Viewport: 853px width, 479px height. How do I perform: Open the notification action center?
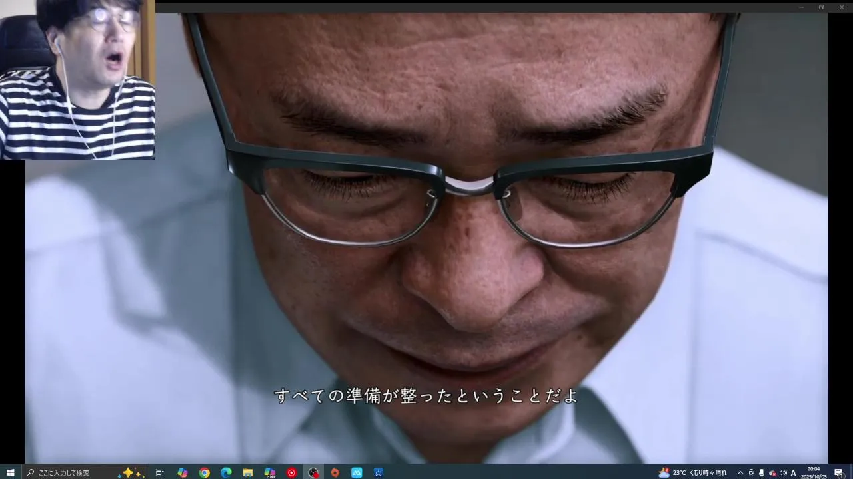[838, 472]
